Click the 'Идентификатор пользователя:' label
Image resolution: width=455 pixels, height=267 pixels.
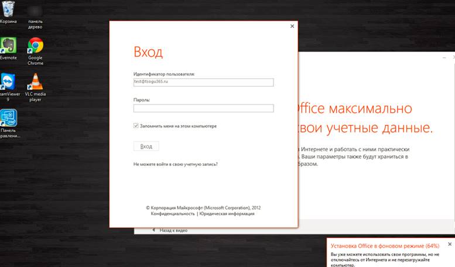pyautogui.click(x=164, y=74)
